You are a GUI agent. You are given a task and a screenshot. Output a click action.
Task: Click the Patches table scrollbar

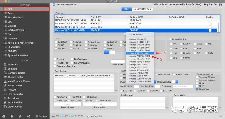point(218,27)
